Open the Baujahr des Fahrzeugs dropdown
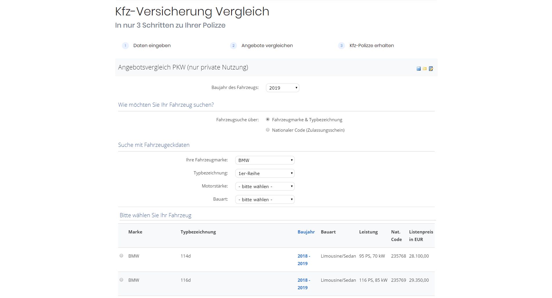Screen dimensions: 552x298 tap(283, 88)
